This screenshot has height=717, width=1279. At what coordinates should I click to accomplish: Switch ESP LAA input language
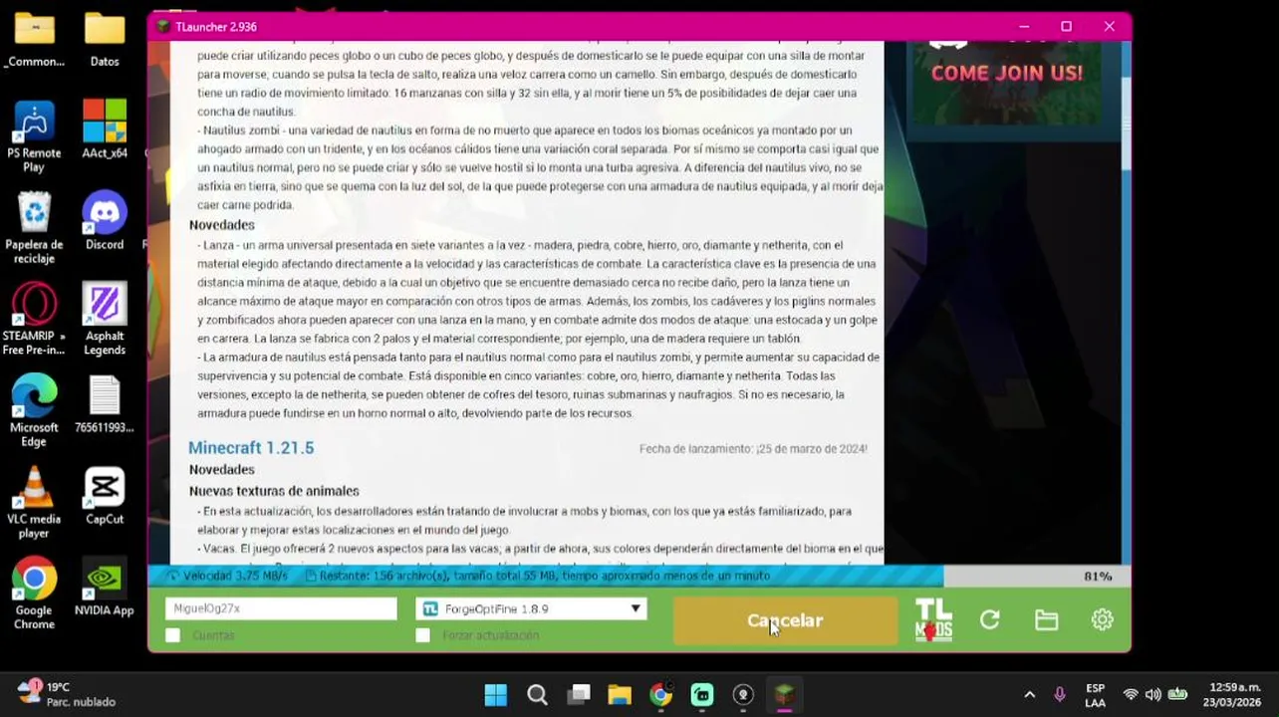(1095, 695)
